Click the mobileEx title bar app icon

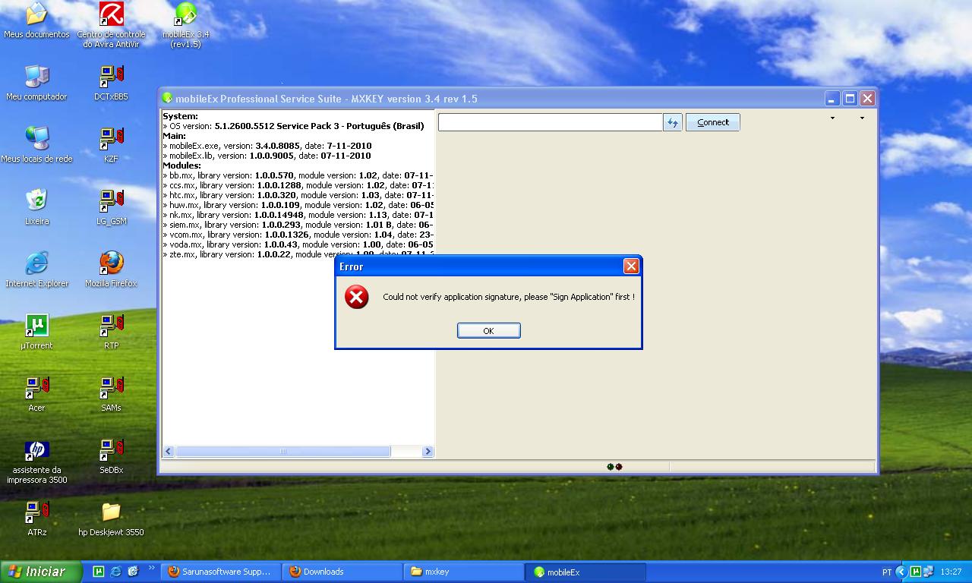point(167,99)
